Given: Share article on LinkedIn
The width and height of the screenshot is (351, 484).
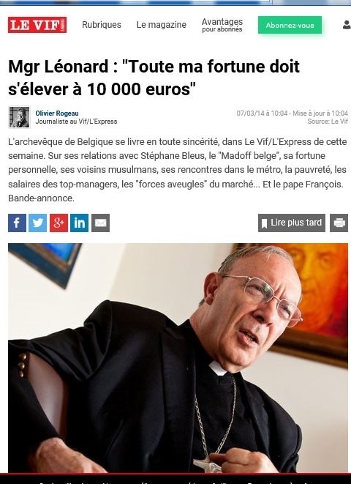Looking at the screenshot, I should [x=79, y=223].
